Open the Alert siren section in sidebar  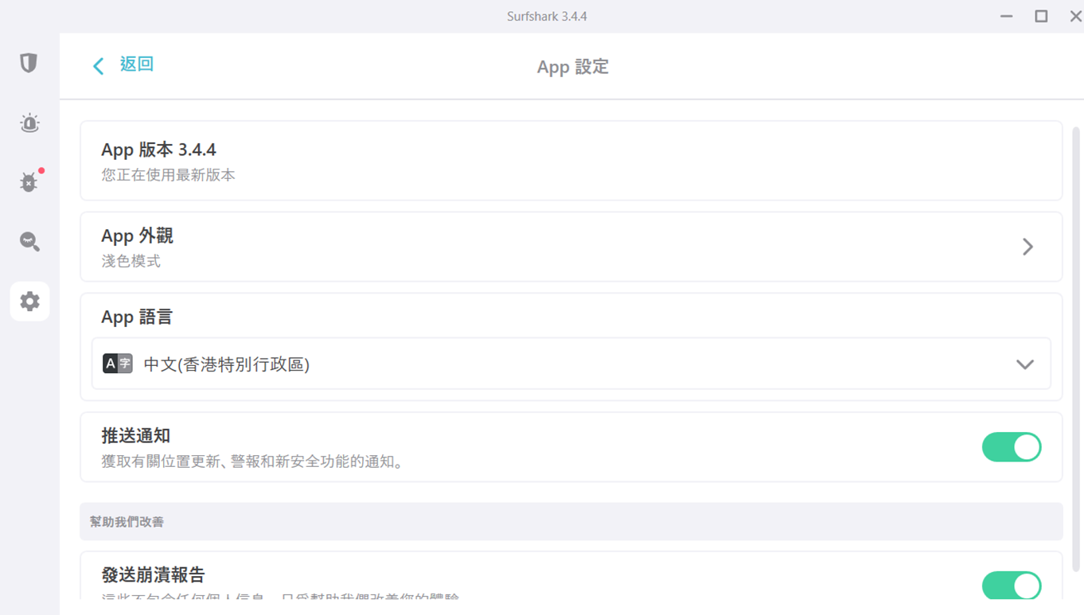[29, 123]
